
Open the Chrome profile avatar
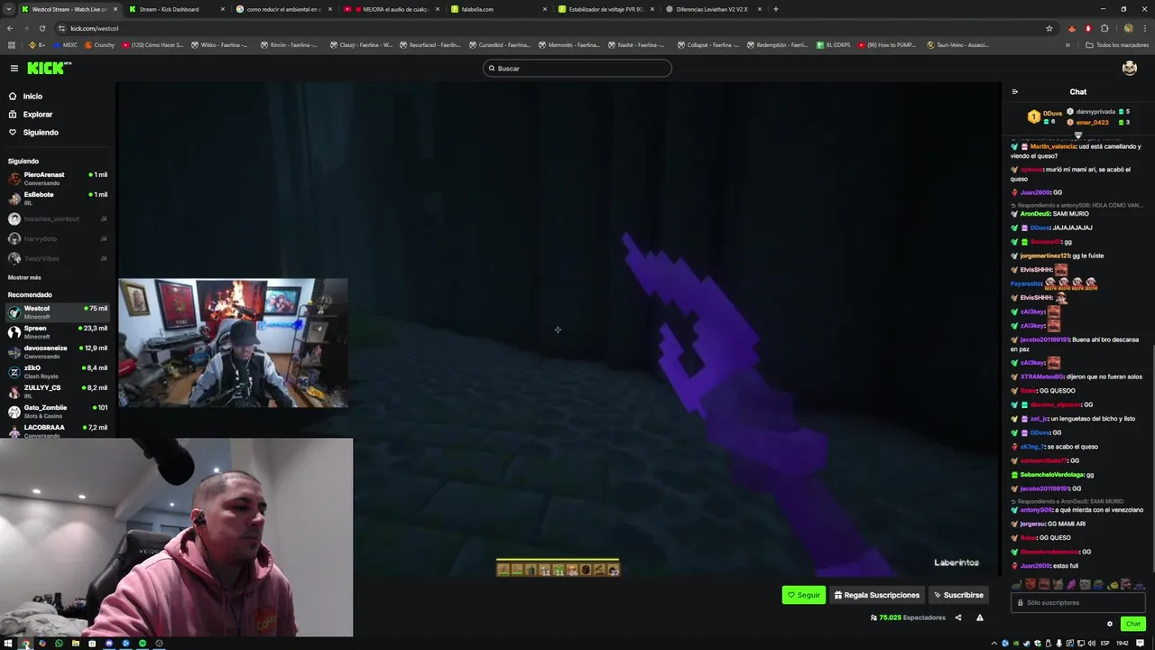tap(1128, 28)
